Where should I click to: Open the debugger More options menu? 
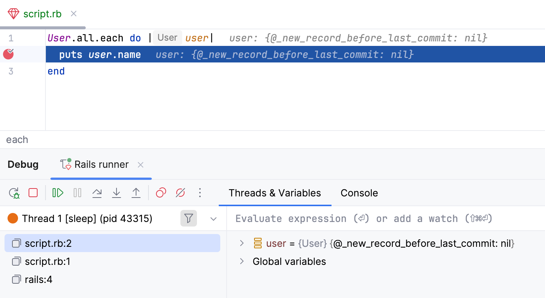[x=200, y=193]
